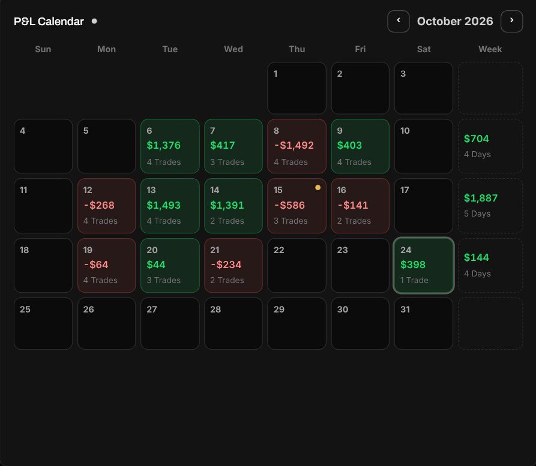Select October 14 showing $1,391
The height and width of the screenshot is (466, 536).
pos(233,206)
